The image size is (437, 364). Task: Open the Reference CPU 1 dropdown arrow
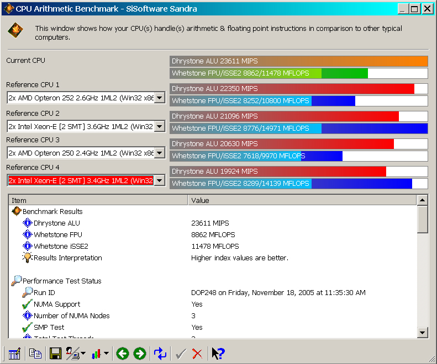tap(160, 98)
